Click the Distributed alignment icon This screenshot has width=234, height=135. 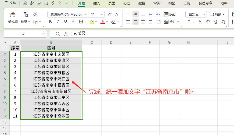[x=158, y=22]
